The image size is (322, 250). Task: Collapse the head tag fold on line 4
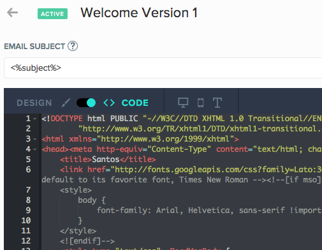pos(35,149)
